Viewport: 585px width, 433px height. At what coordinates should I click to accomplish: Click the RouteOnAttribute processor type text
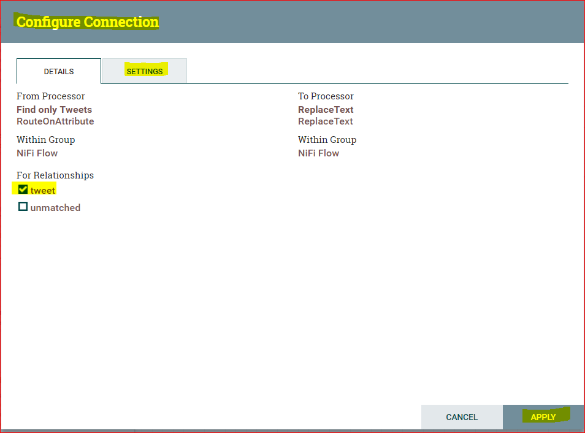pyautogui.click(x=55, y=121)
